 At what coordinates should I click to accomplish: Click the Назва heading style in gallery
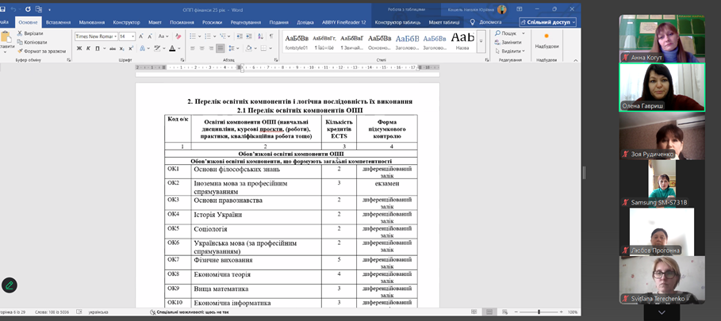click(462, 41)
